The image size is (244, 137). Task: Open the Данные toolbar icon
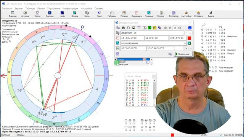point(13,14)
